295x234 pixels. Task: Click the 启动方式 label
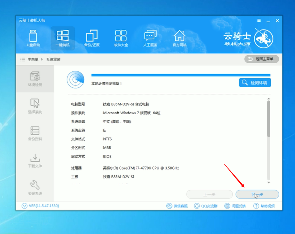[x=78, y=156]
